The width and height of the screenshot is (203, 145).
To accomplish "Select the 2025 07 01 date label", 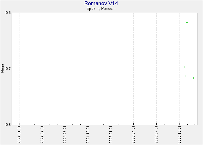I will pyautogui.click(x=156, y=135).
